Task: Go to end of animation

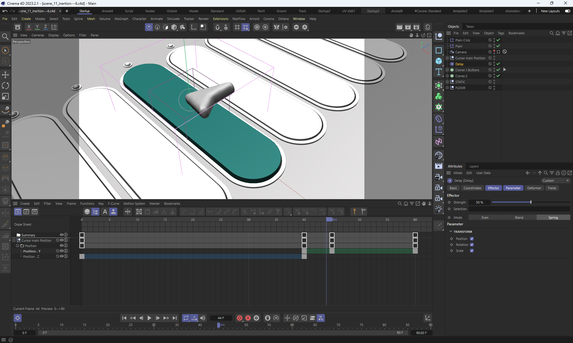Action: (x=175, y=318)
